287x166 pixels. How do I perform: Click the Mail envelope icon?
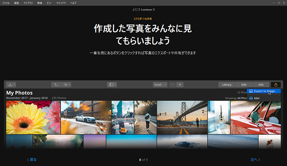click(x=251, y=98)
